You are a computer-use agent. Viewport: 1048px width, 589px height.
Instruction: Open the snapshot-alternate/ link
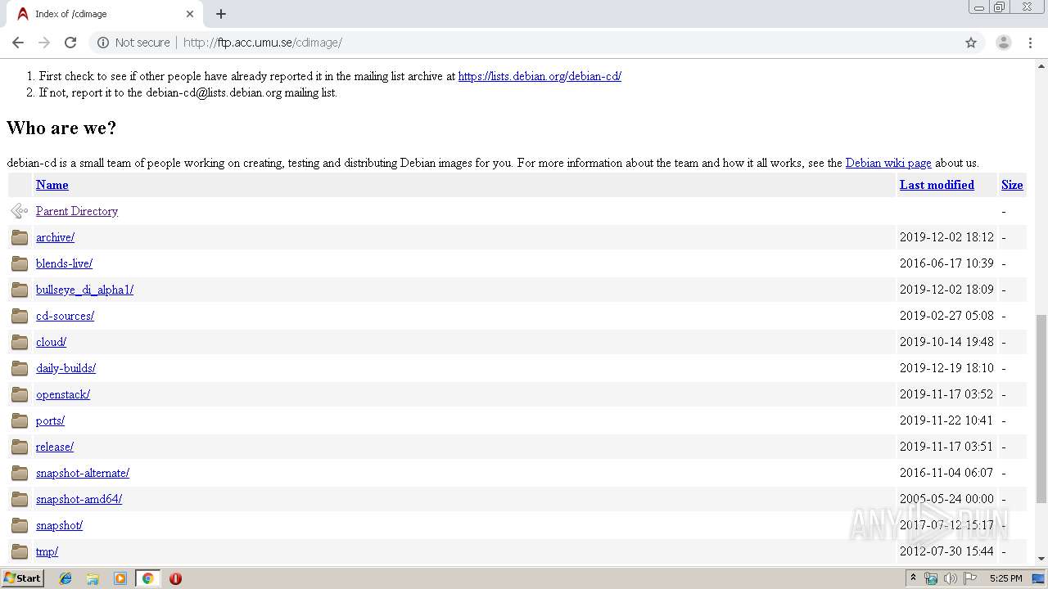click(x=83, y=473)
